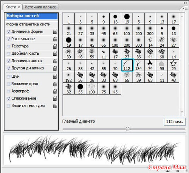Screen dimensions: 189x173
Task: Select the maple leaf brush 74
Action: 150,65
